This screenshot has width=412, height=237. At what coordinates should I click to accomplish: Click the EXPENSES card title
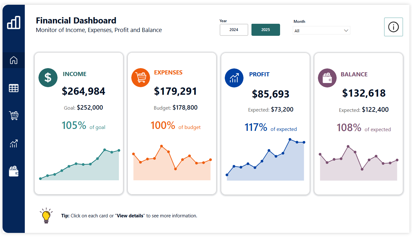point(168,73)
